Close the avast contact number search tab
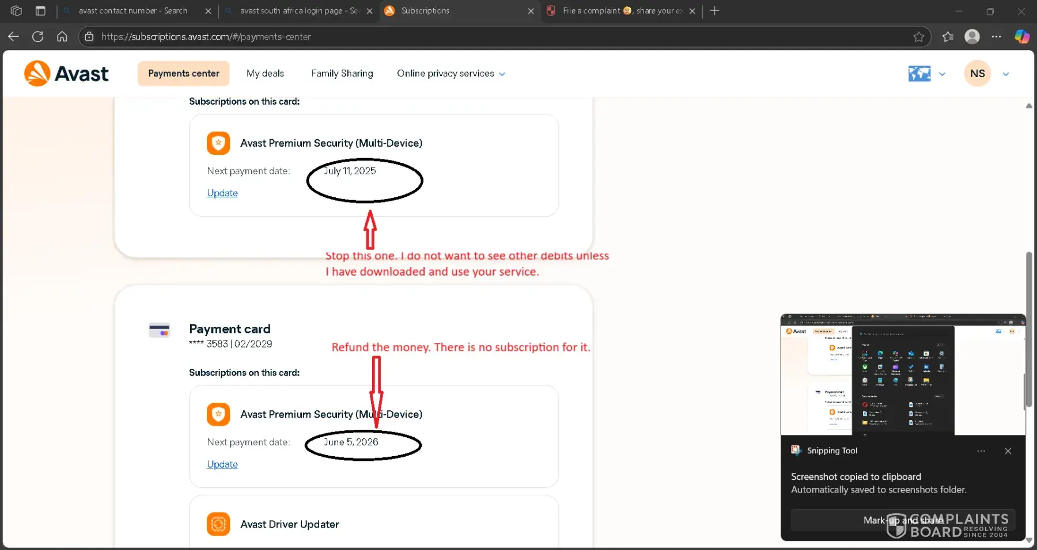The image size is (1037, 550). [x=209, y=11]
